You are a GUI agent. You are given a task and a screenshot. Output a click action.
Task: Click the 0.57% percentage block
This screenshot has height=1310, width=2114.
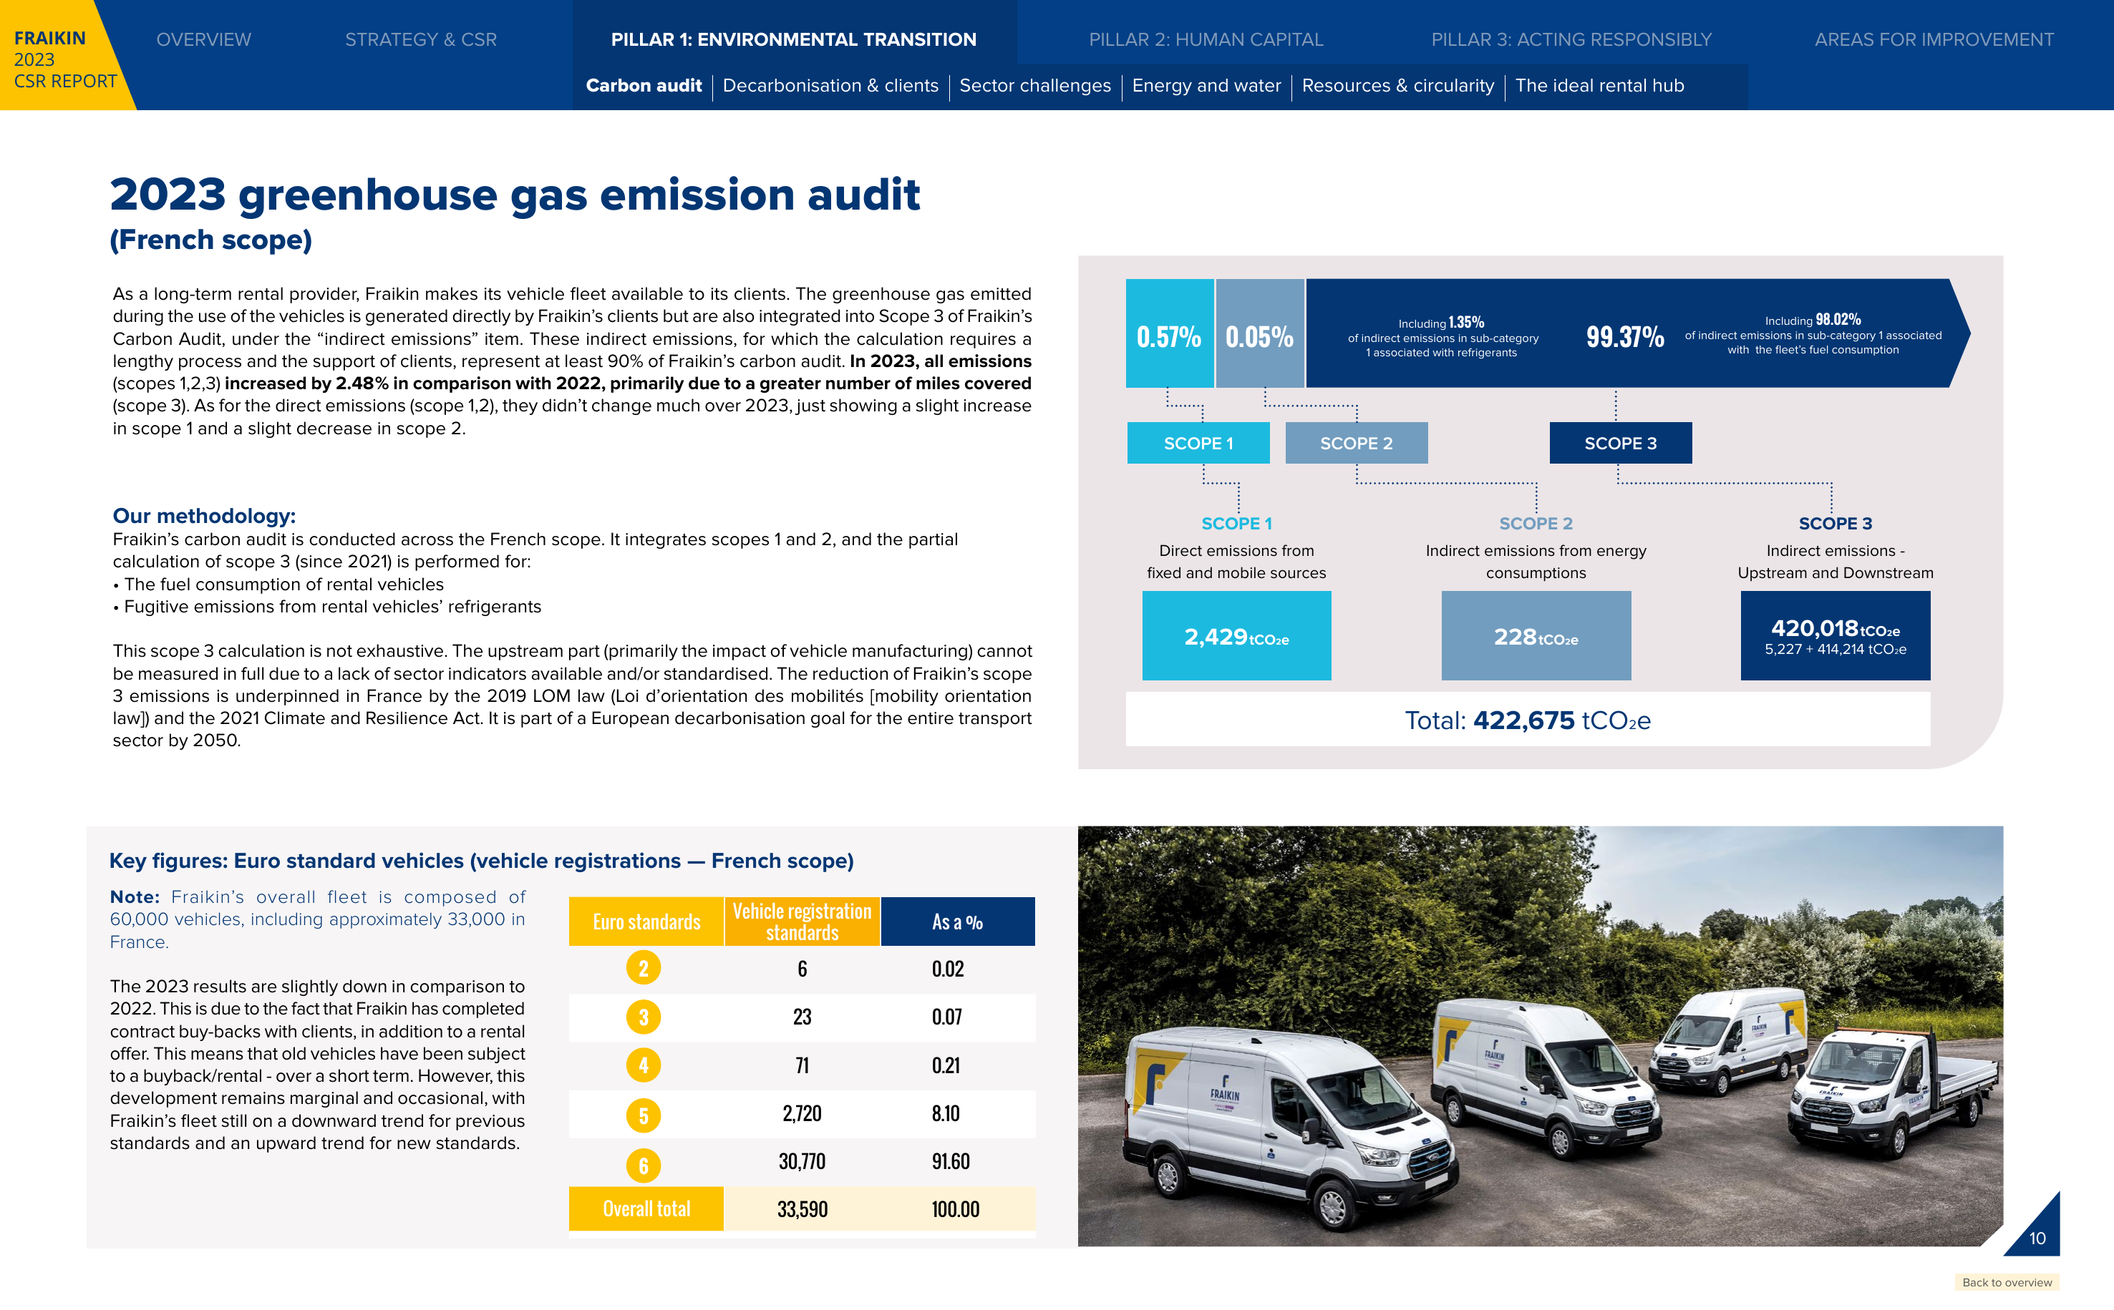coord(1169,333)
